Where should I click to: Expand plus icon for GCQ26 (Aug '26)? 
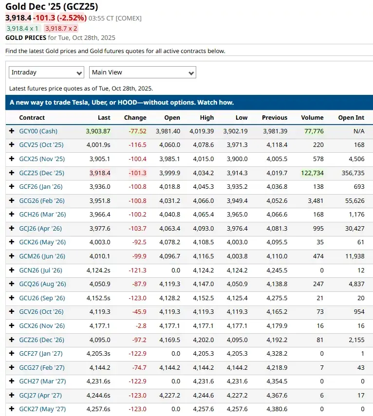click(12, 284)
